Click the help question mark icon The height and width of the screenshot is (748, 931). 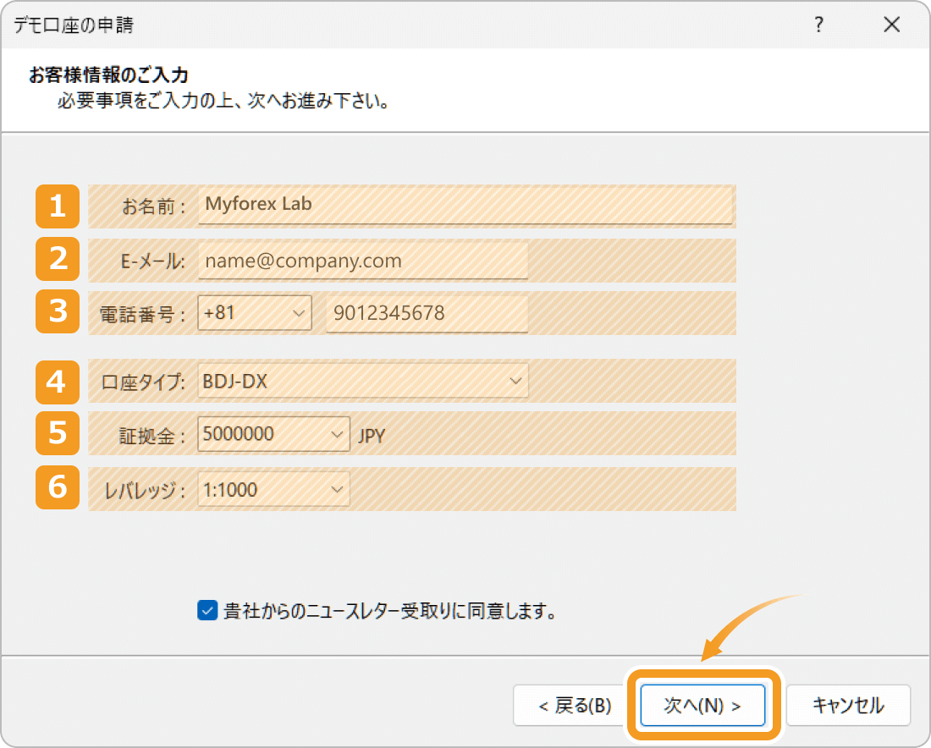tap(818, 25)
